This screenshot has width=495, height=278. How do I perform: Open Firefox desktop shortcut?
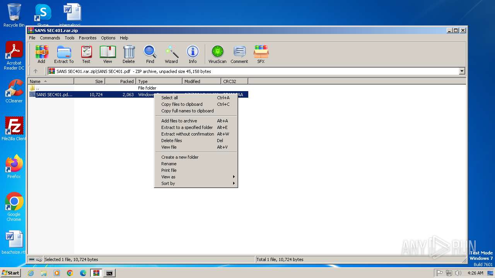coord(14,167)
